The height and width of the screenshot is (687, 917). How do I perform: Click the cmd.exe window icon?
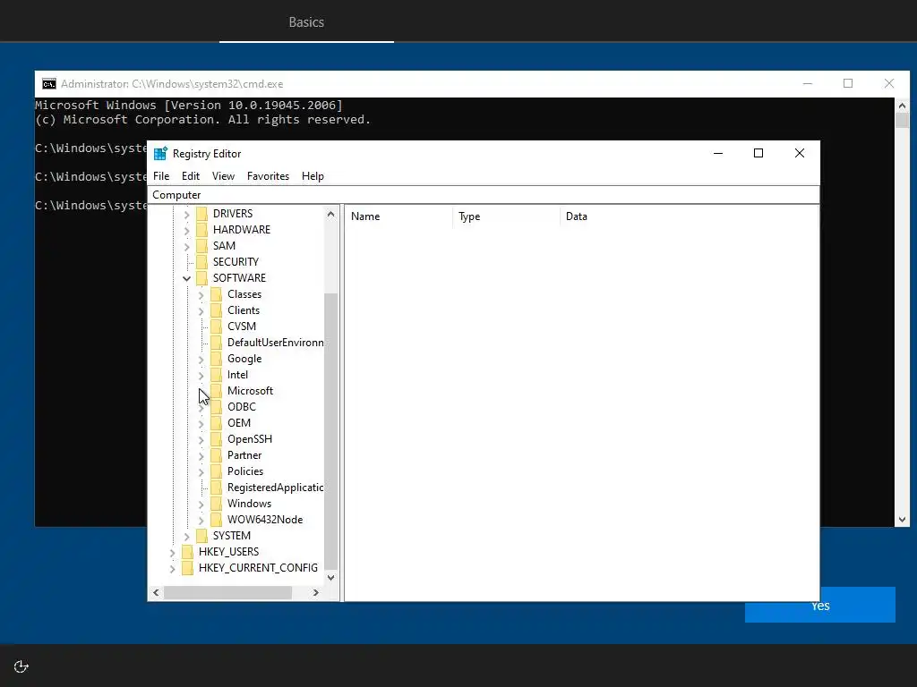(49, 84)
